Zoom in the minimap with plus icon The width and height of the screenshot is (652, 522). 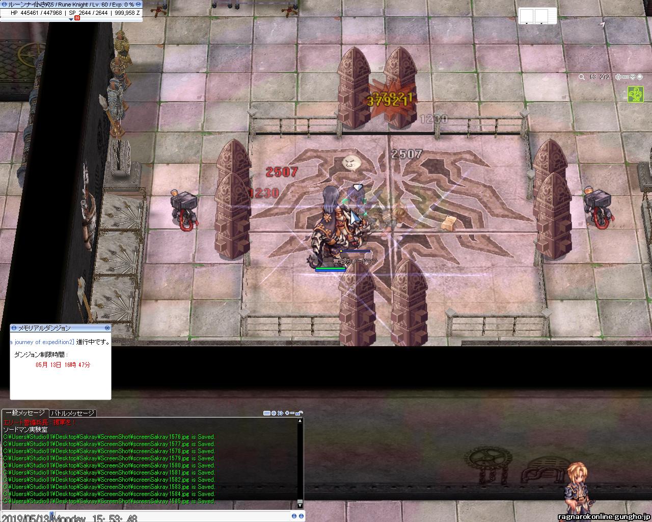[618, 77]
